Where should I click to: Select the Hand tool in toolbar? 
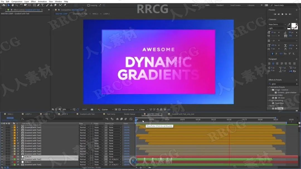13,5
